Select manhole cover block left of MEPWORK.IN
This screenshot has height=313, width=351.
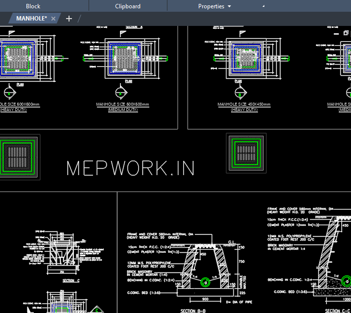19,156
